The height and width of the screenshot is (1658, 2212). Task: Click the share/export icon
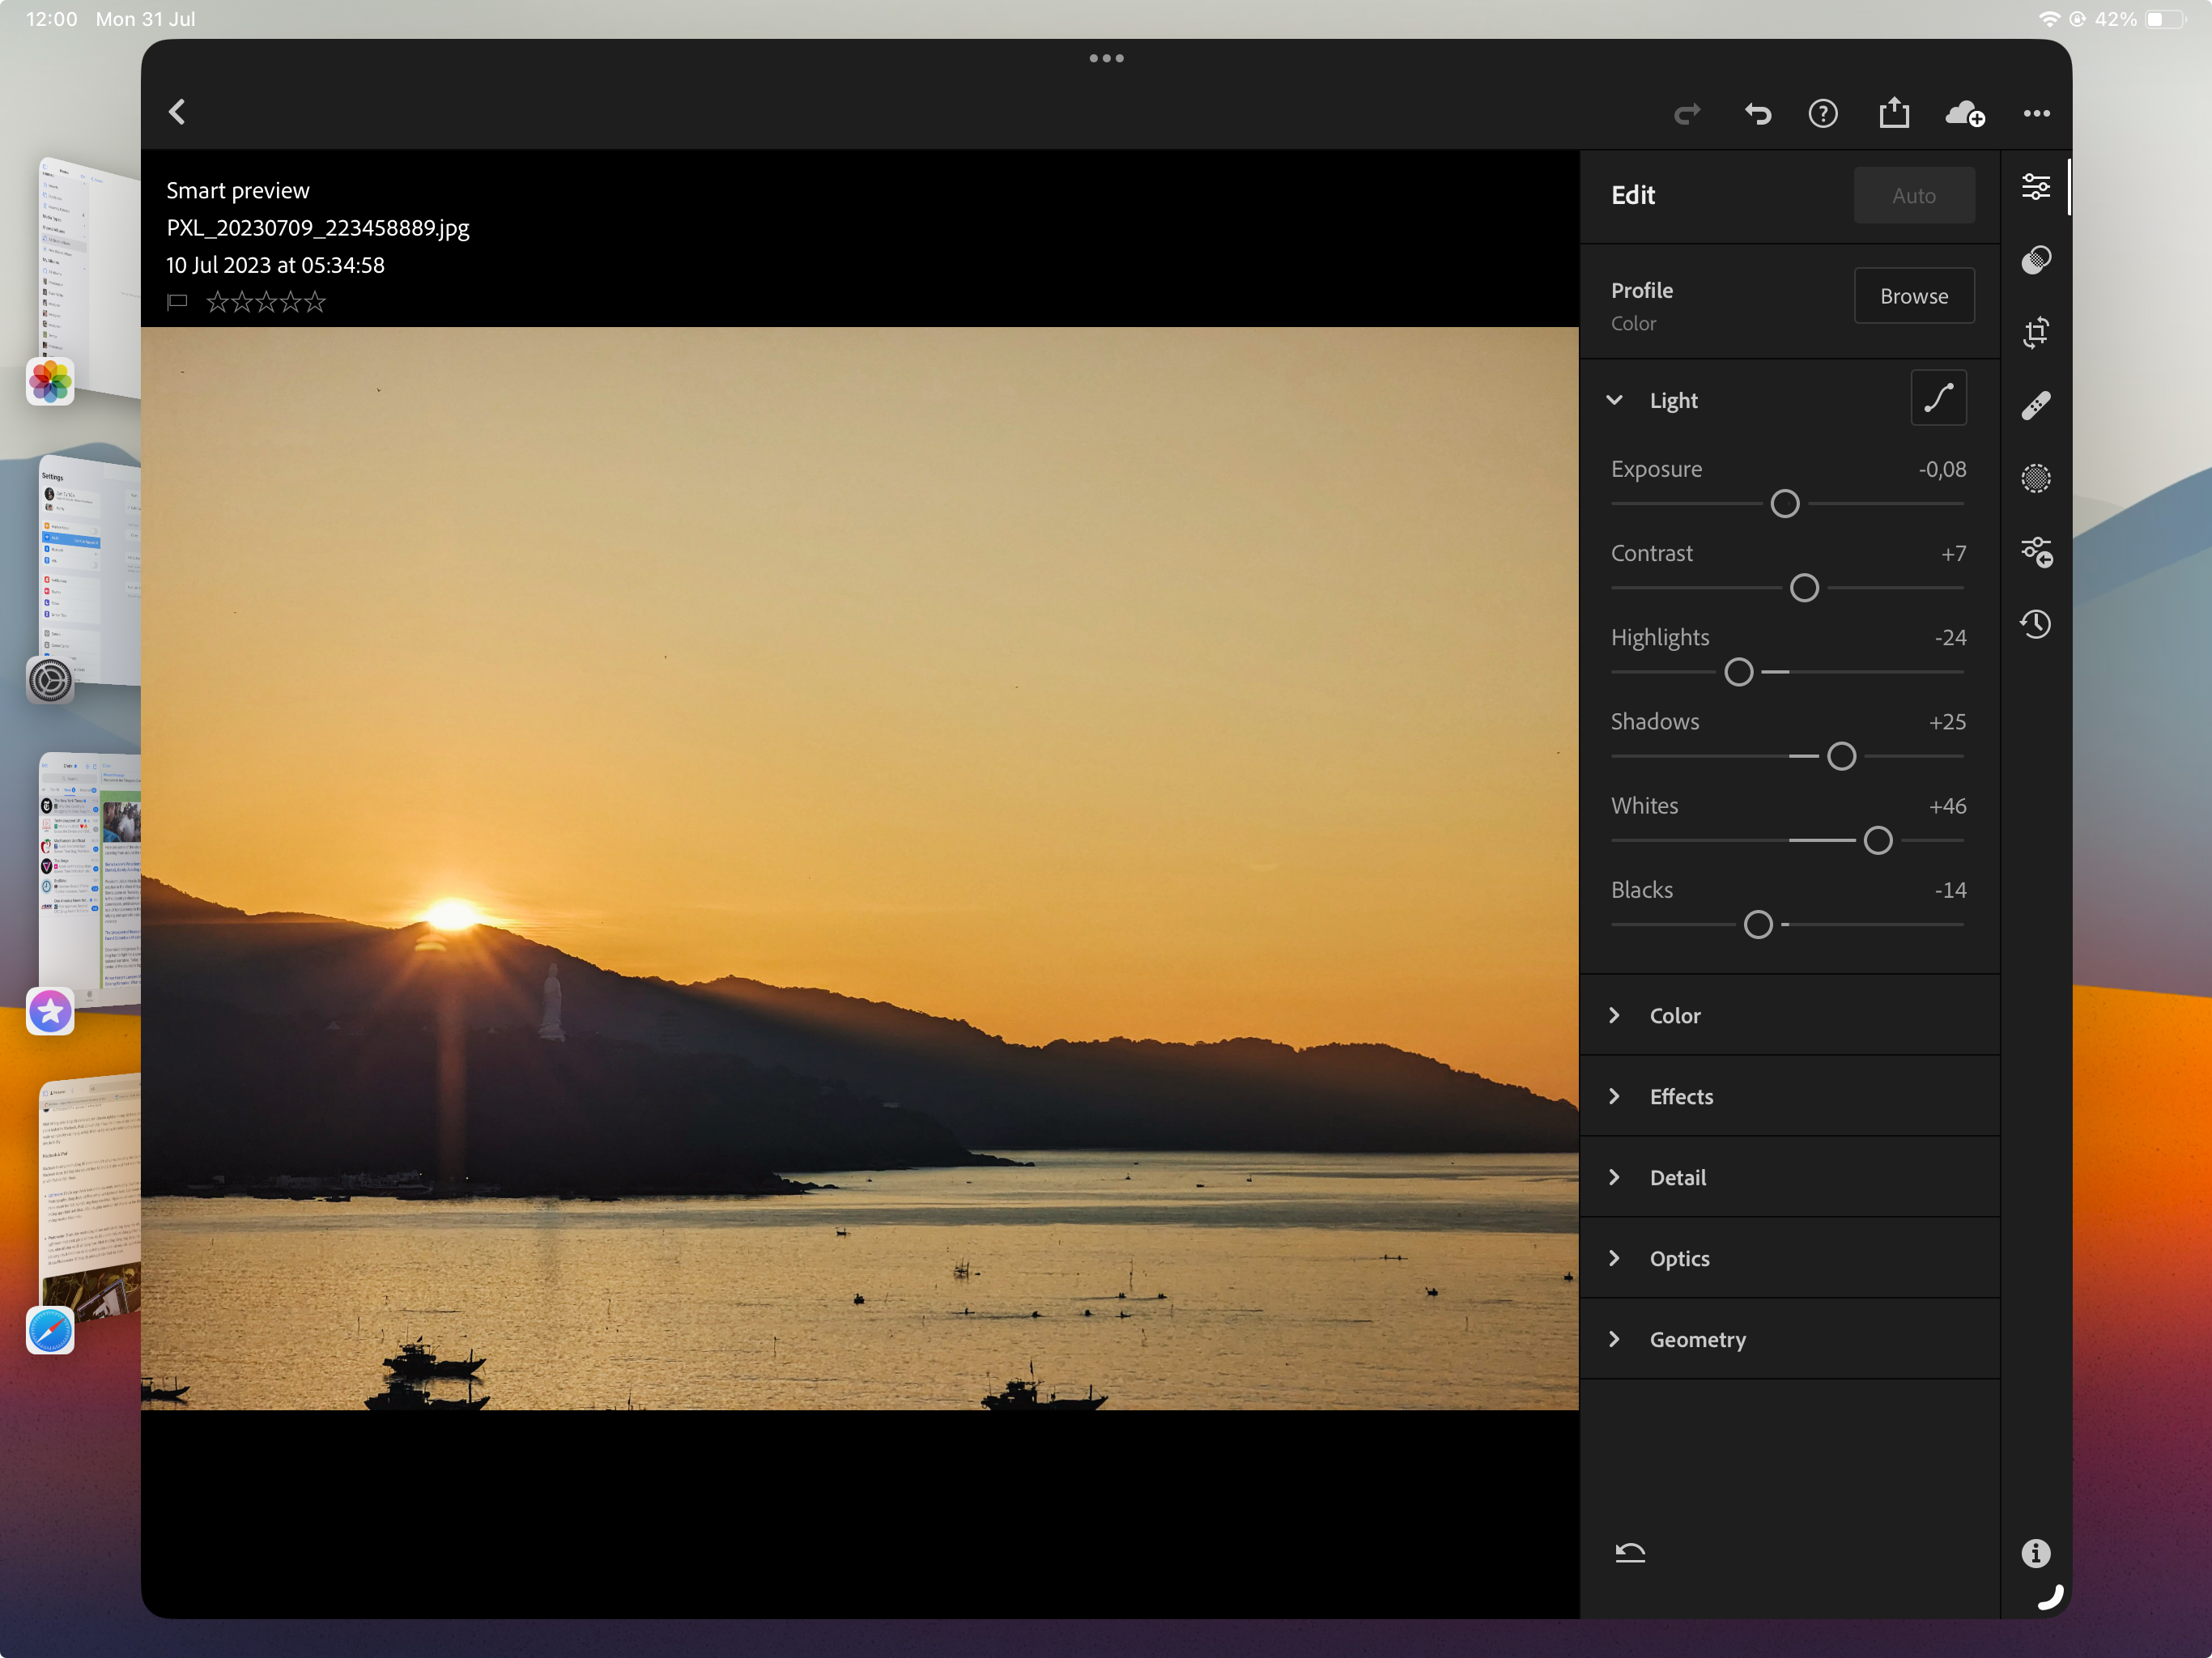1893,112
